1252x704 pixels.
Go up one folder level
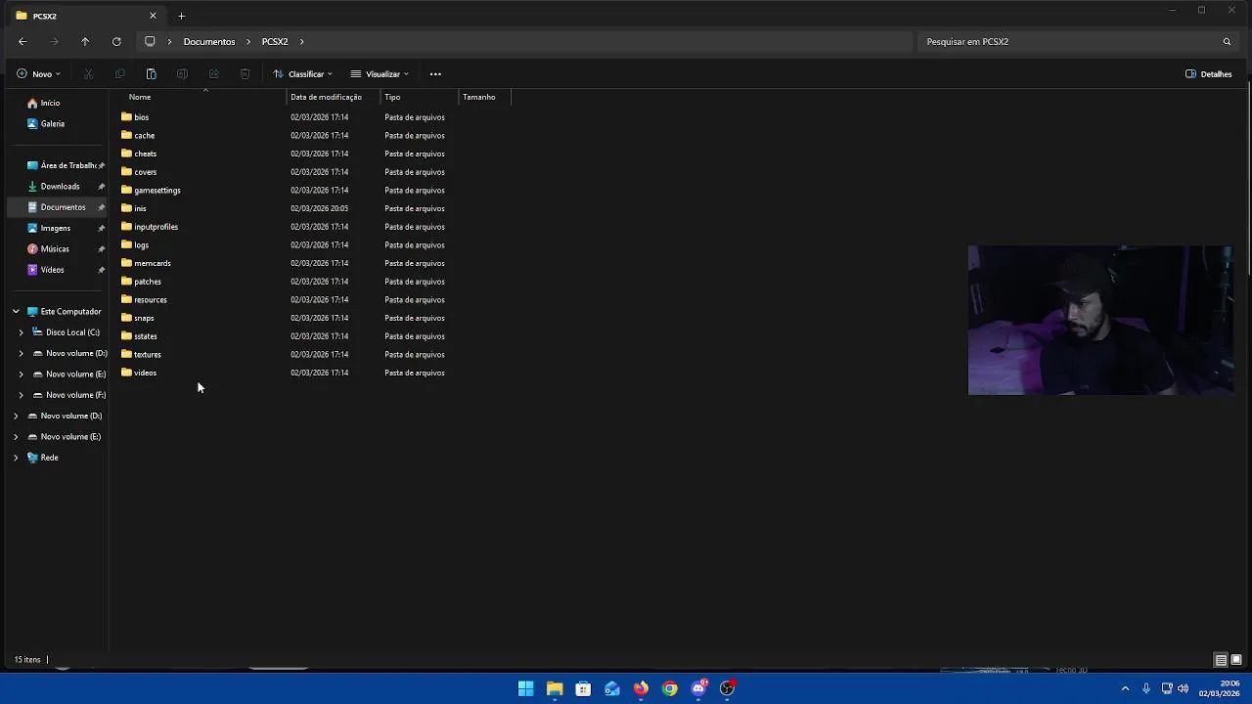(85, 42)
